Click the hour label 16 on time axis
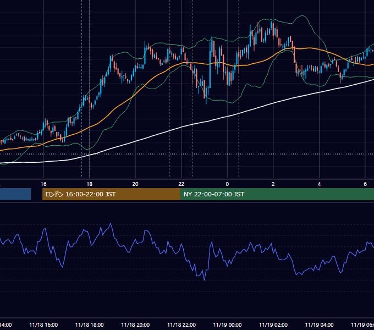374x330 pixels. pyautogui.click(x=43, y=184)
